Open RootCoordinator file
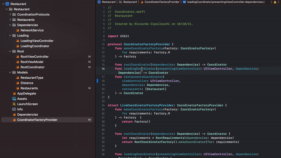This screenshot has width=281, height=158. pos(32,67)
